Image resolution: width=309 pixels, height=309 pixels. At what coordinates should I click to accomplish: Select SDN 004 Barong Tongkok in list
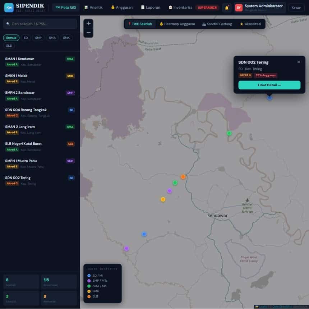(x=40, y=112)
